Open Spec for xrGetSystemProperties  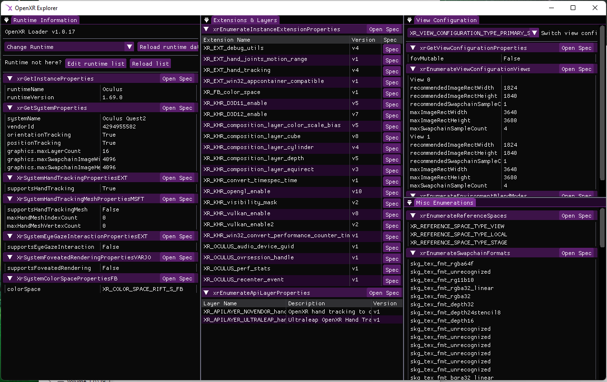click(x=177, y=108)
